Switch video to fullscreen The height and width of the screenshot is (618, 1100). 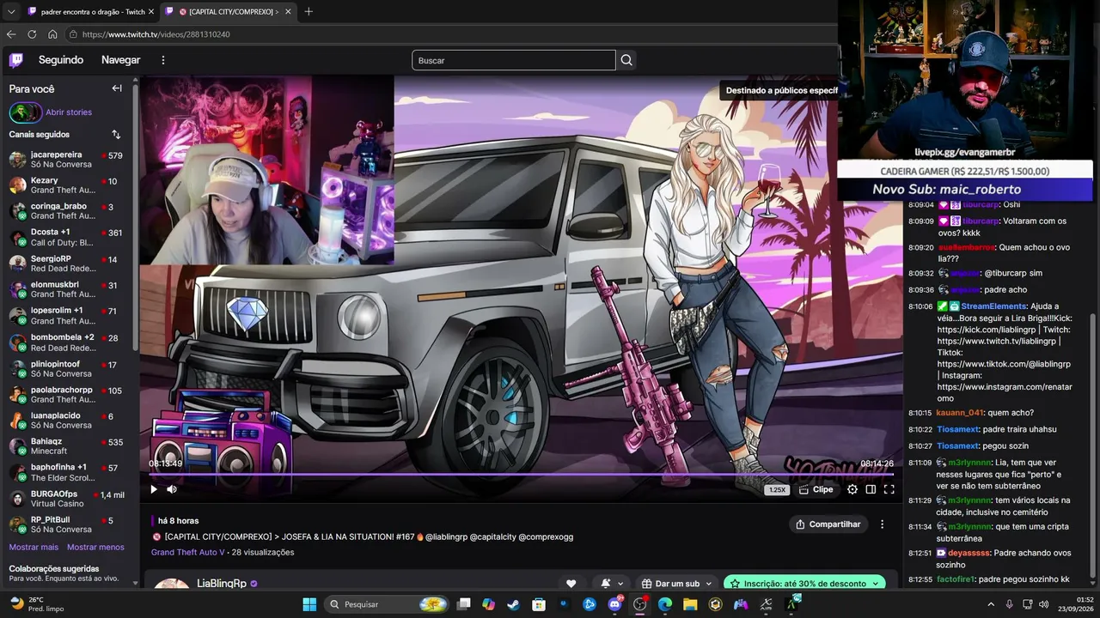(x=889, y=489)
